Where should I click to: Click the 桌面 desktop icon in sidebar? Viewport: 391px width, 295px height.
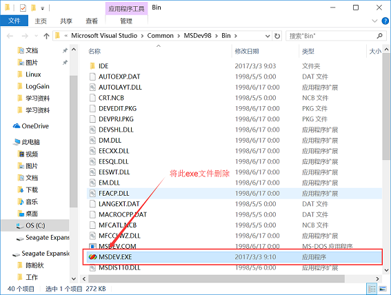click(21, 214)
